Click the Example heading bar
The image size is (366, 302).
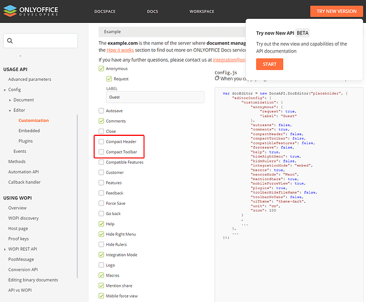pyautogui.click(x=172, y=32)
